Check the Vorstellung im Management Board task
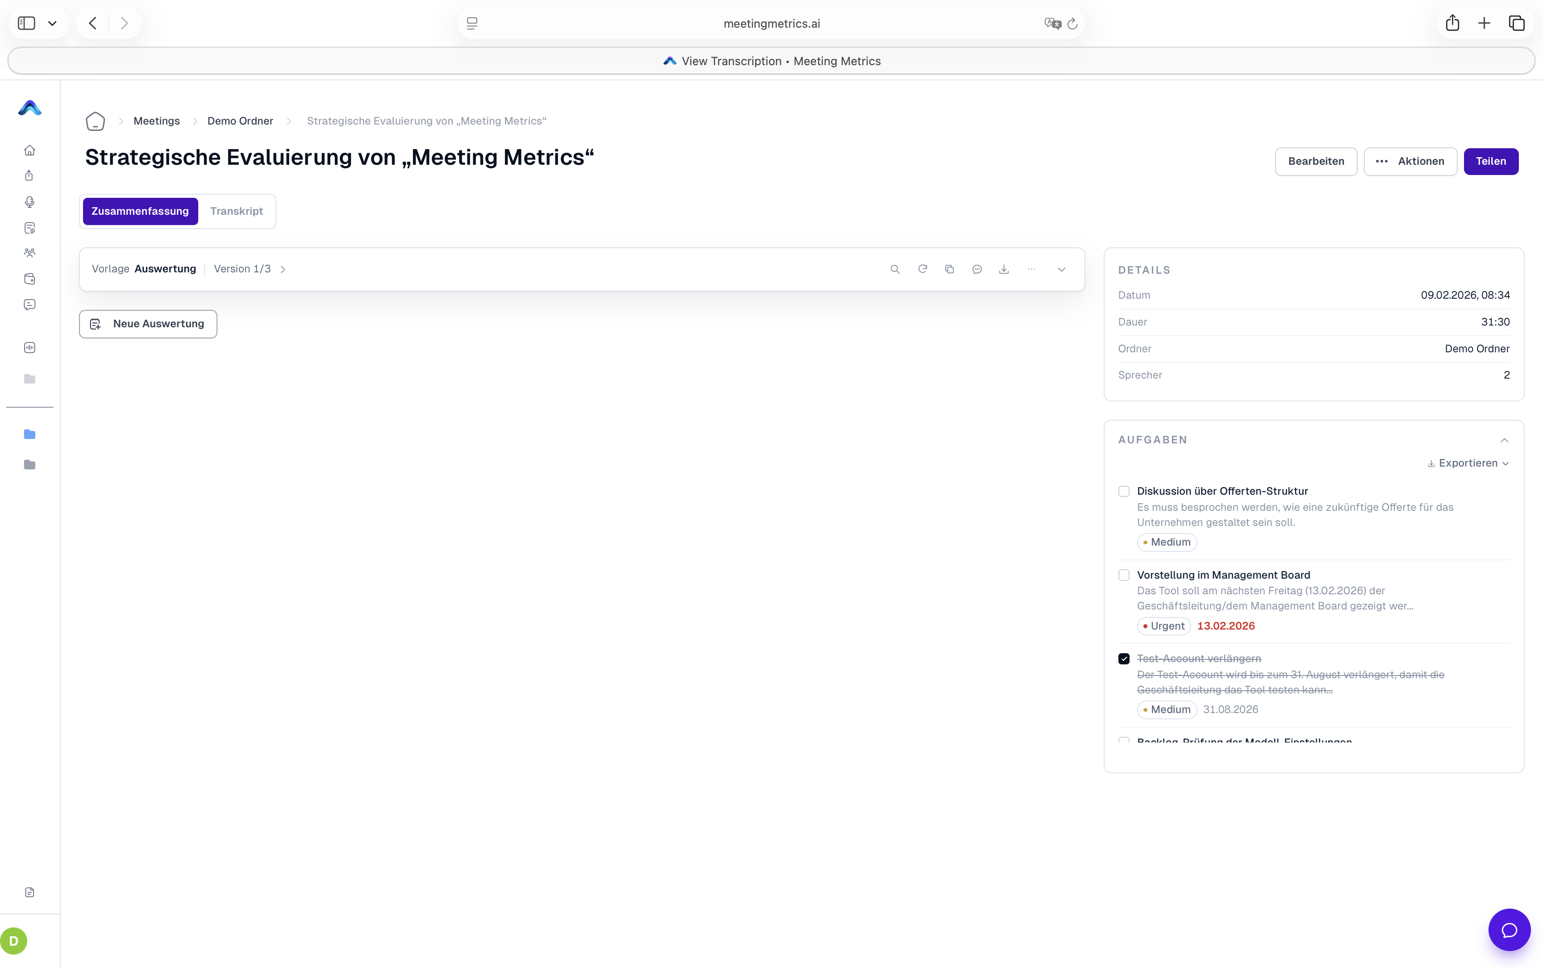 (x=1124, y=576)
